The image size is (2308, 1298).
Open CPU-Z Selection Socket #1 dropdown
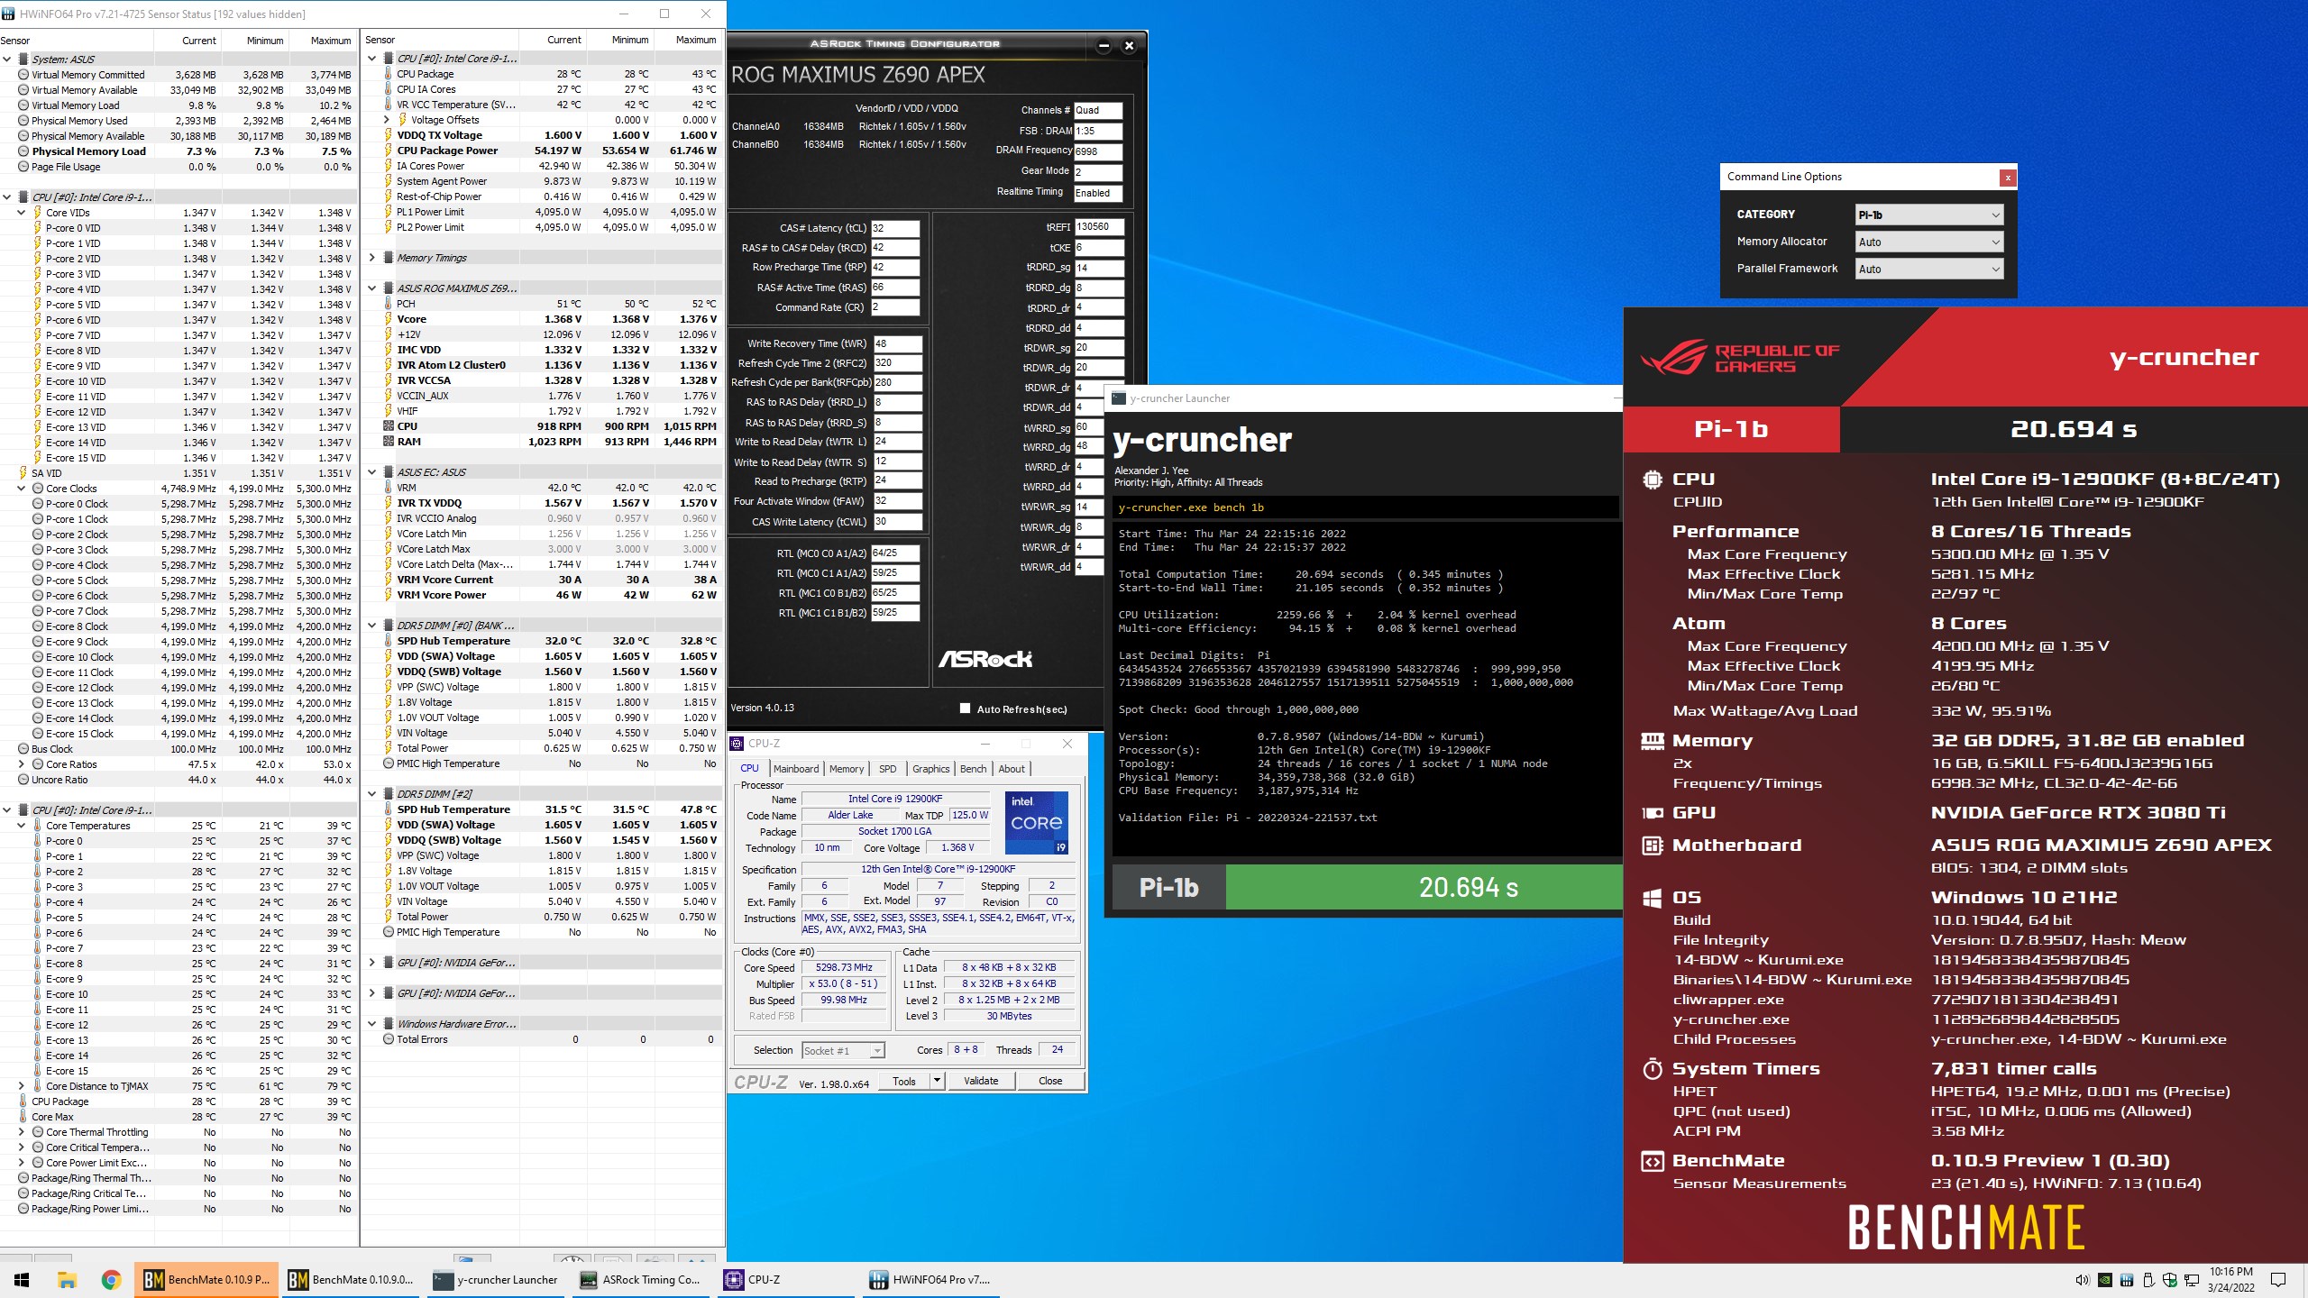coord(842,1050)
